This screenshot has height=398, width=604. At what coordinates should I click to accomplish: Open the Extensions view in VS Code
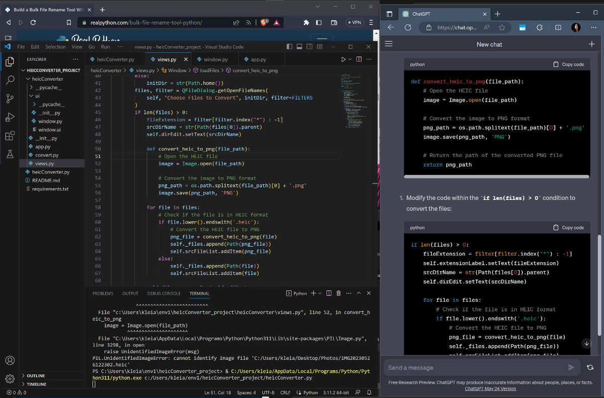pyautogui.click(x=9, y=136)
